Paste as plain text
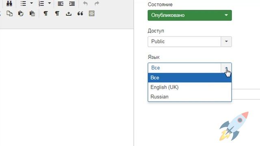The height and width of the screenshot is (146, 260). click(x=32, y=13)
